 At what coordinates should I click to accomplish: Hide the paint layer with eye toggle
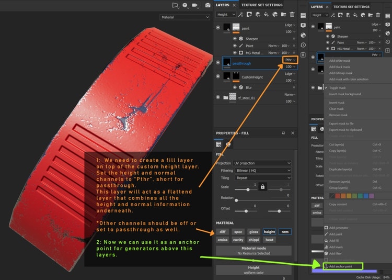coord(218,28)
